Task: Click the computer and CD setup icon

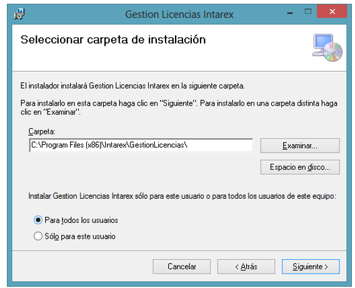Action: 327,47
